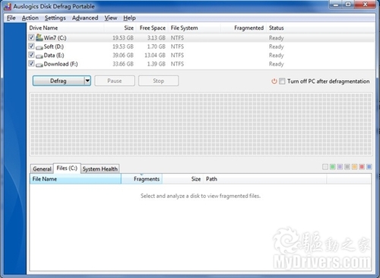Click the Pause button
This screenshot has height=278, width=380.
click(x=115, y=81)
